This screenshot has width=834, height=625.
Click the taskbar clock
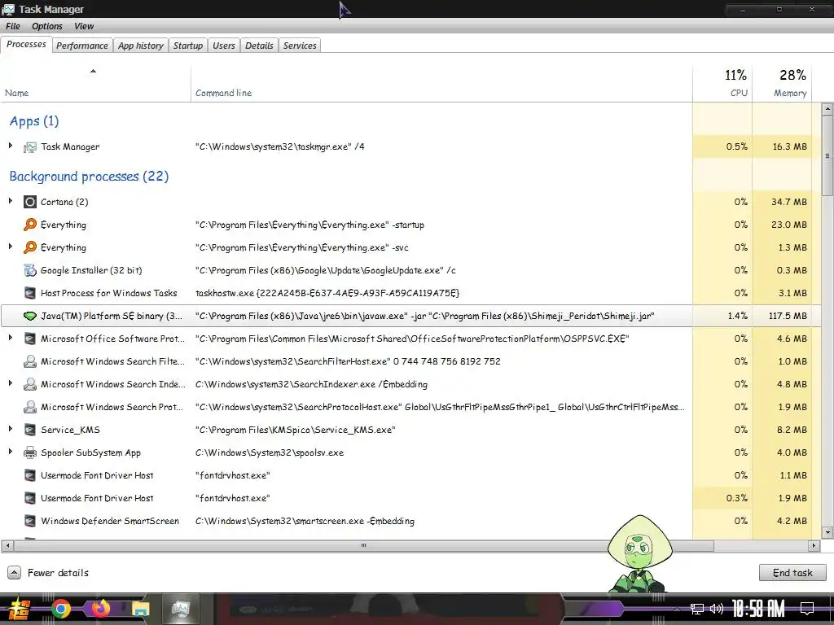[758, 609]
